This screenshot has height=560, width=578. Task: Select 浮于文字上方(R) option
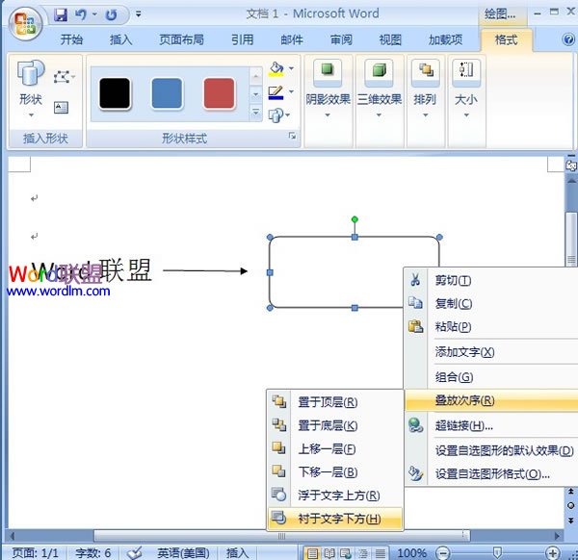click(335, 496)
